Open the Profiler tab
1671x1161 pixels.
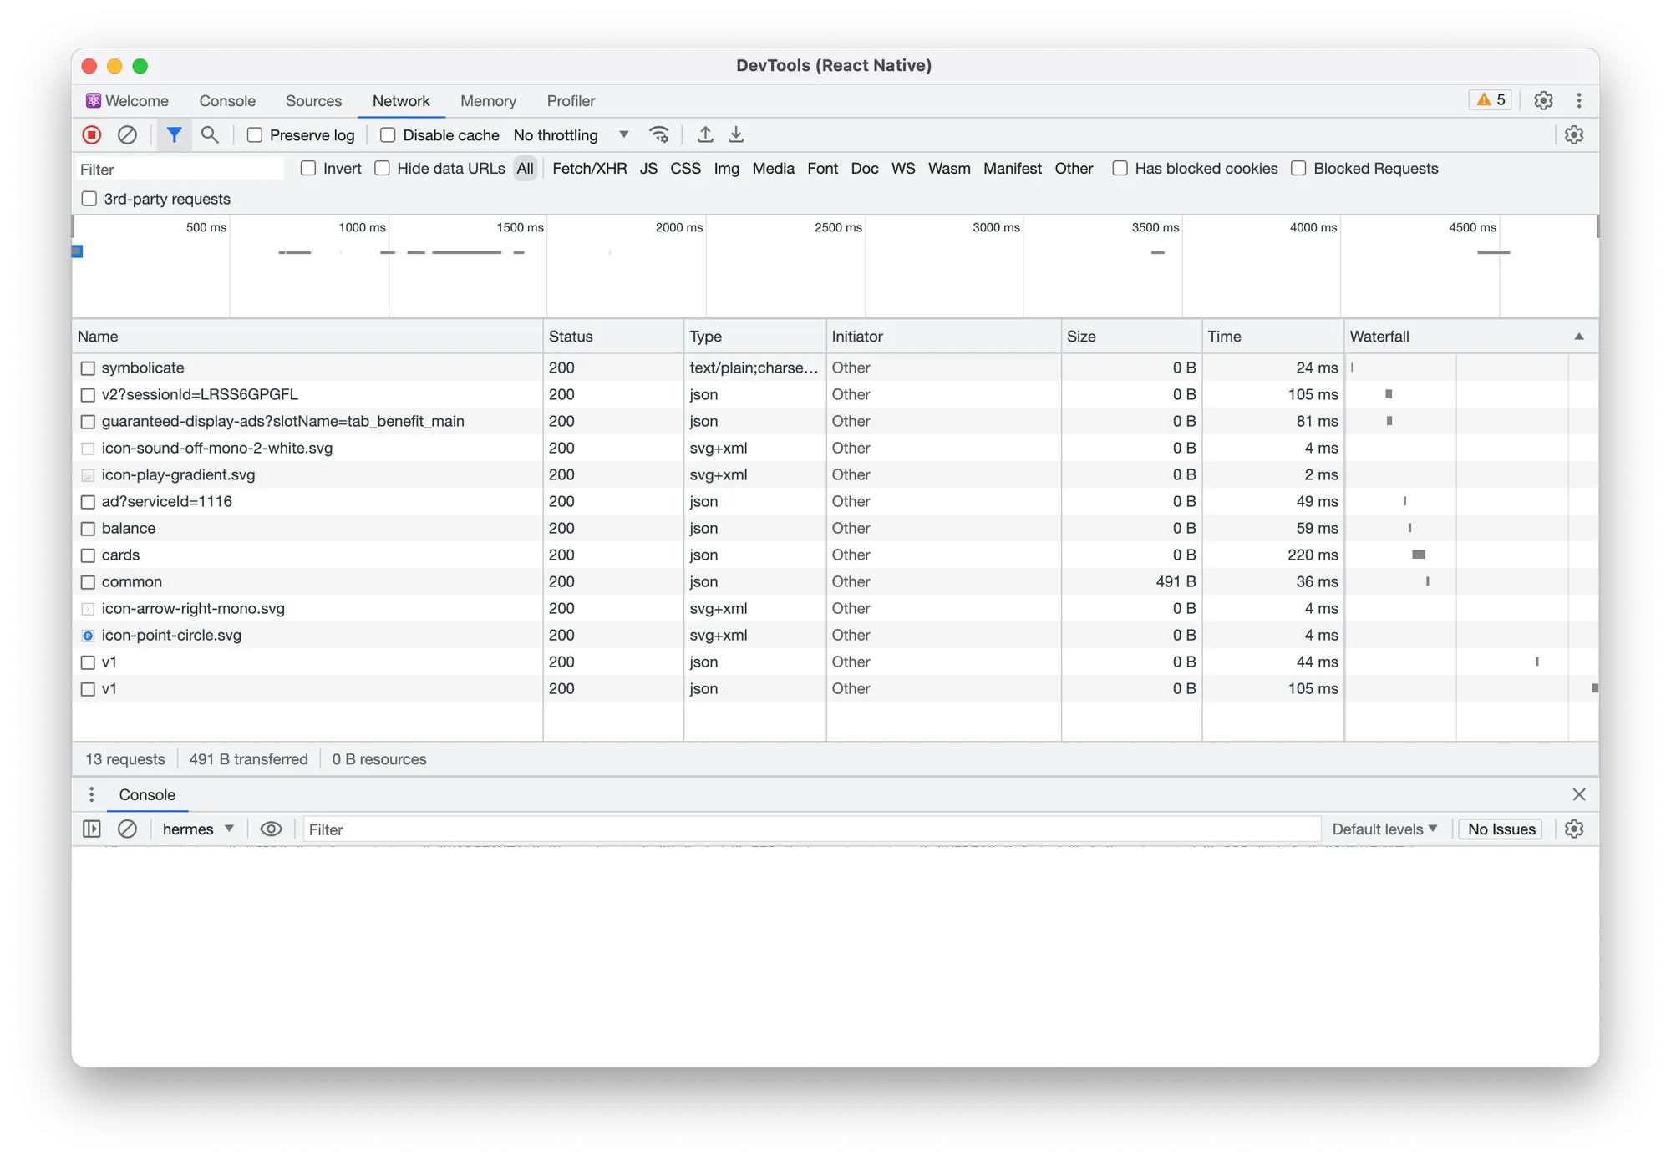click(x=571, y=101)
